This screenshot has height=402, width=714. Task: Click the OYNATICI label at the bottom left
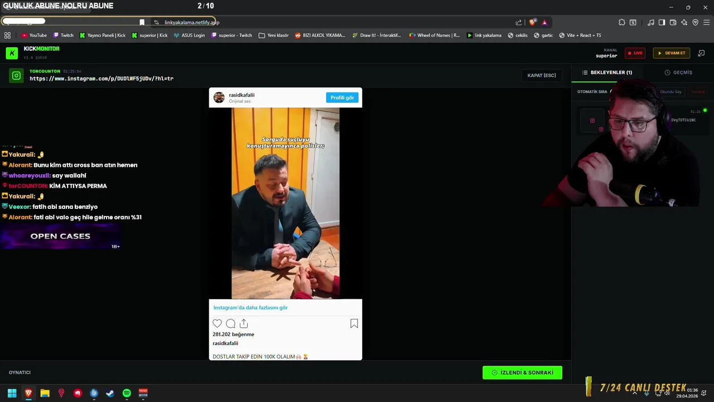[20, 372]
